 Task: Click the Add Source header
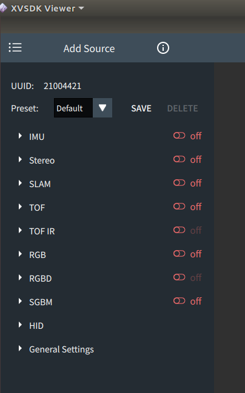click(x=89, y=48)
